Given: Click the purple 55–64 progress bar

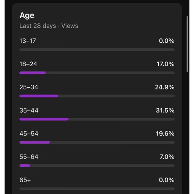Looking at the screenshot, I should (x=25, y=166).
